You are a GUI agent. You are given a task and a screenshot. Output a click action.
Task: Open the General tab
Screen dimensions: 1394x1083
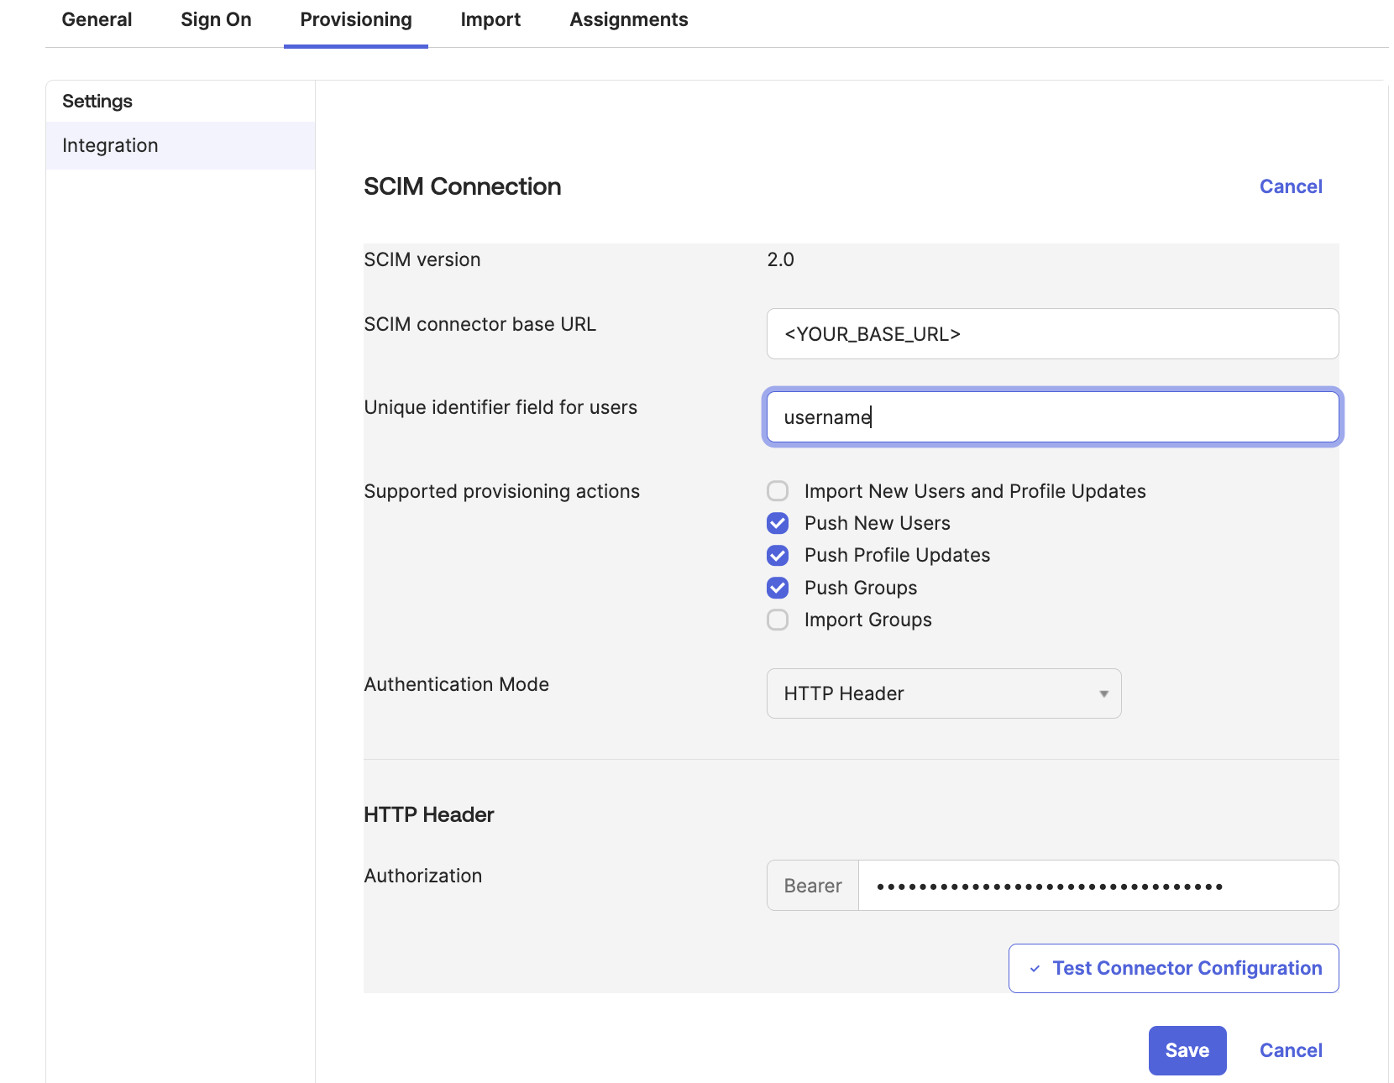pos(97,20)
